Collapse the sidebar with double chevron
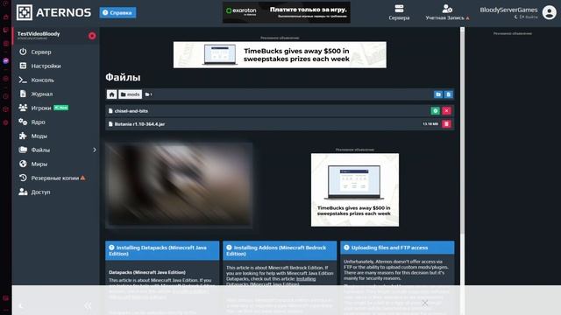Image resolution: width=561 pixels, height=315 pixels. pyautogui.click(x=88, y=305)
